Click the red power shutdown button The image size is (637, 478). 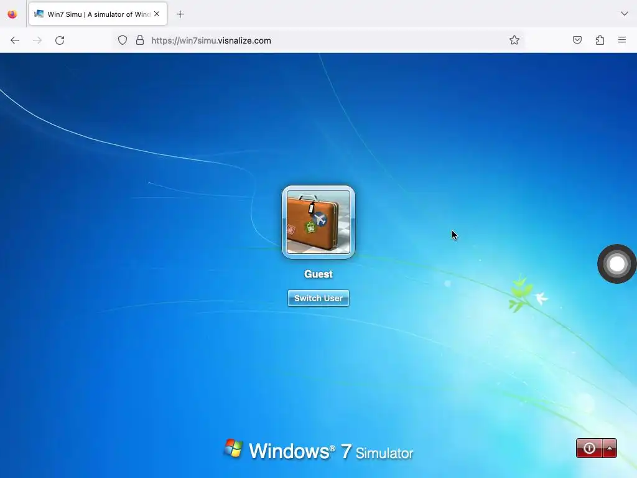(589, 448)
